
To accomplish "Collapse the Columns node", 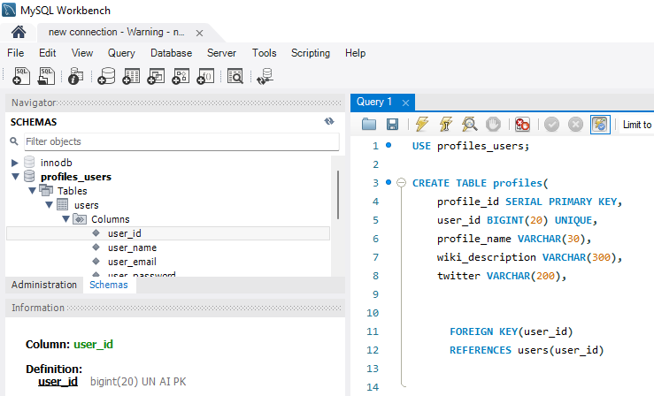I will tap(65, 219).
